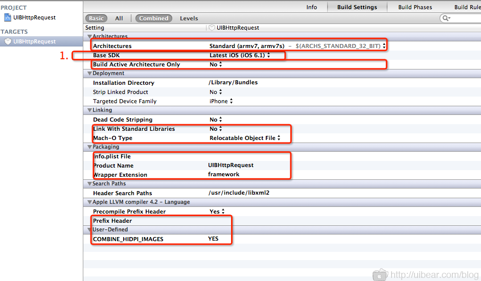Image resolution: width=481 pixels, height=281 pixels.
Task: Open the Build Rules tab
Action: pos(467,7)
